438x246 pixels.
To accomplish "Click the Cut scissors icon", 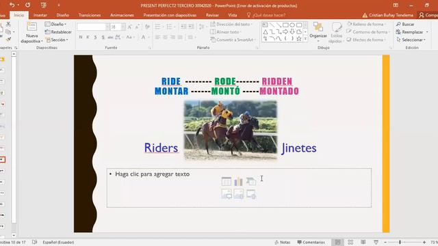I will tap(8, 25).
